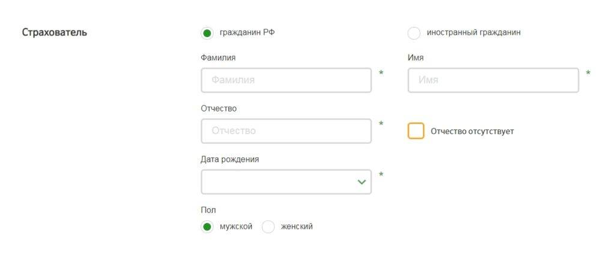This screenshot has width=615, height=254.
Task: Click the asterisk beside Дата рождения dropdown
Action: (381, 176)
